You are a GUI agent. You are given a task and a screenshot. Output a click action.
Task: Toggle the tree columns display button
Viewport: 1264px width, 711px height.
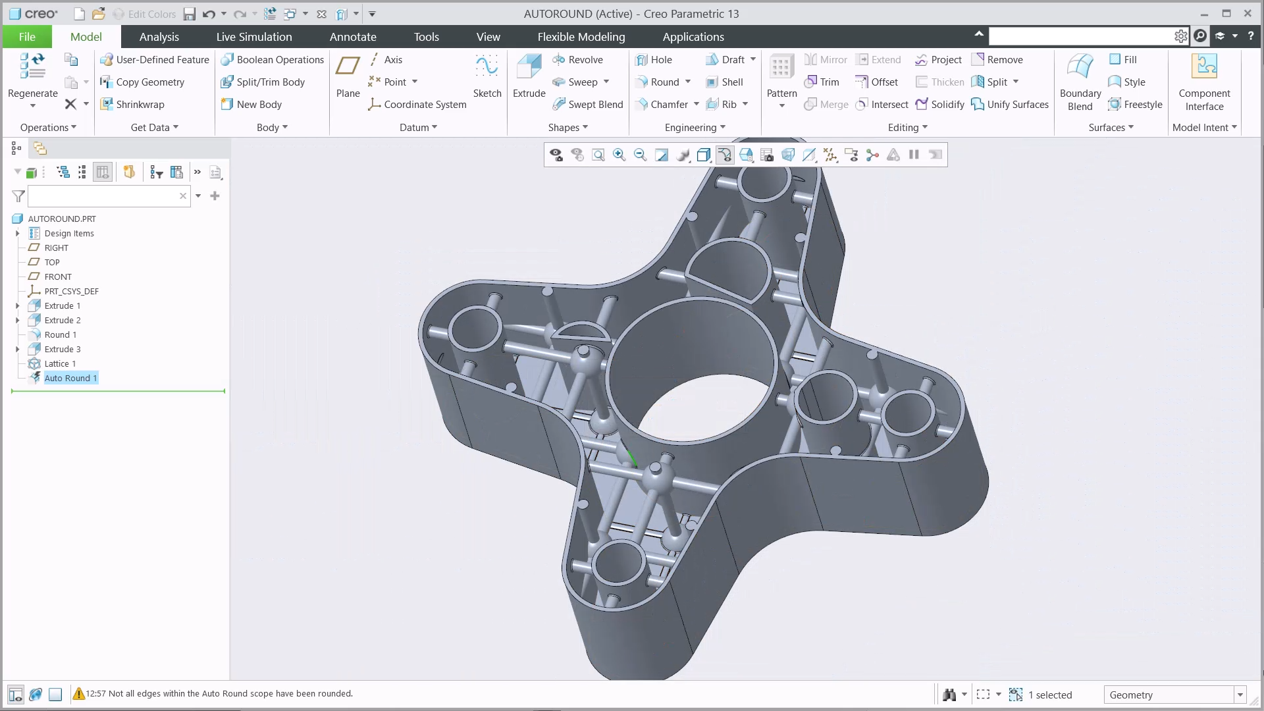[x=103, y=172]
